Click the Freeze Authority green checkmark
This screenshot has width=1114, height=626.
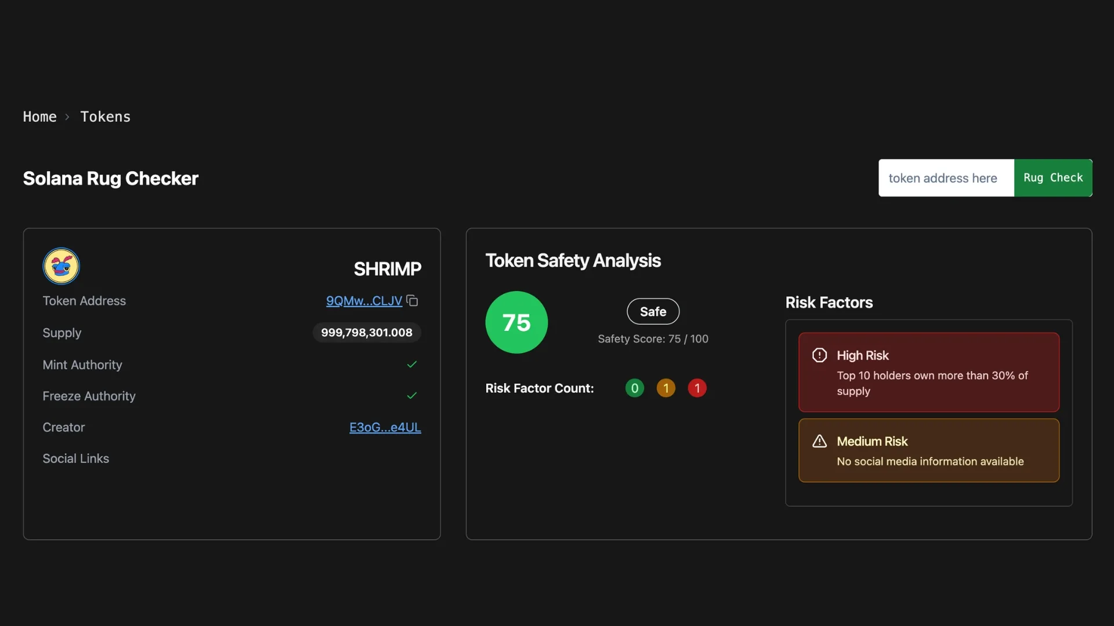pyautogui.click(x=412, y=396)
